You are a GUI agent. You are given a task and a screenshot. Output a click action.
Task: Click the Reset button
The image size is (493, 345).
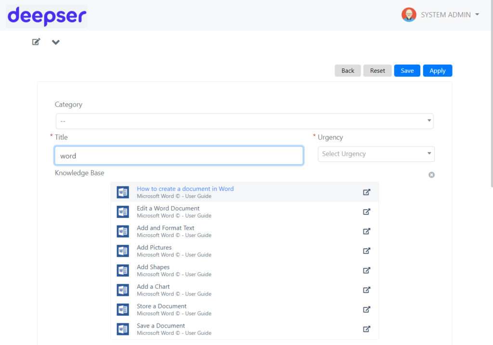click(377, 70)
